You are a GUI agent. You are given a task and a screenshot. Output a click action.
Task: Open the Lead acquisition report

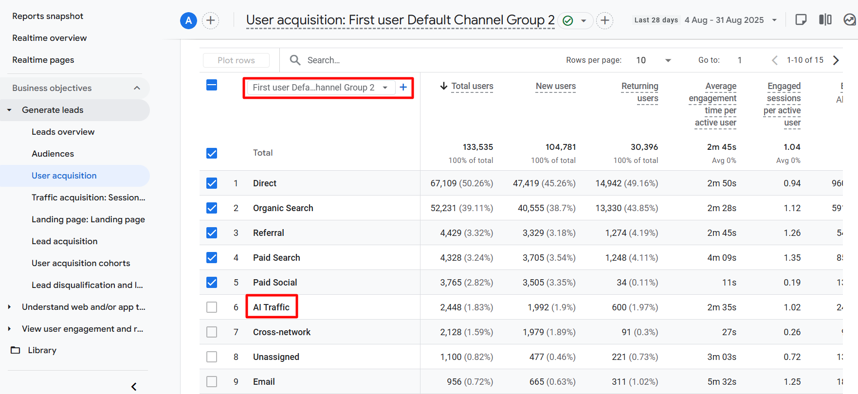click(65, 241)
